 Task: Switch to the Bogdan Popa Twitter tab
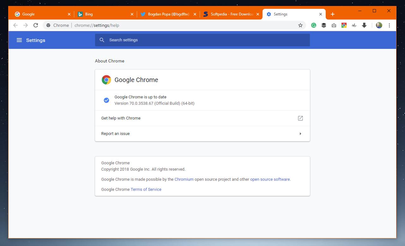point(168,14)
